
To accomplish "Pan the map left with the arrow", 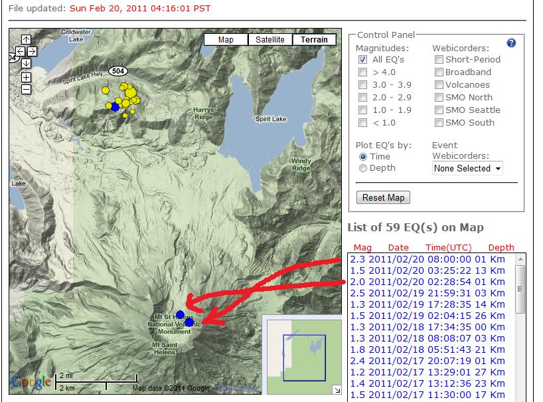I will [x=20, y=51].
